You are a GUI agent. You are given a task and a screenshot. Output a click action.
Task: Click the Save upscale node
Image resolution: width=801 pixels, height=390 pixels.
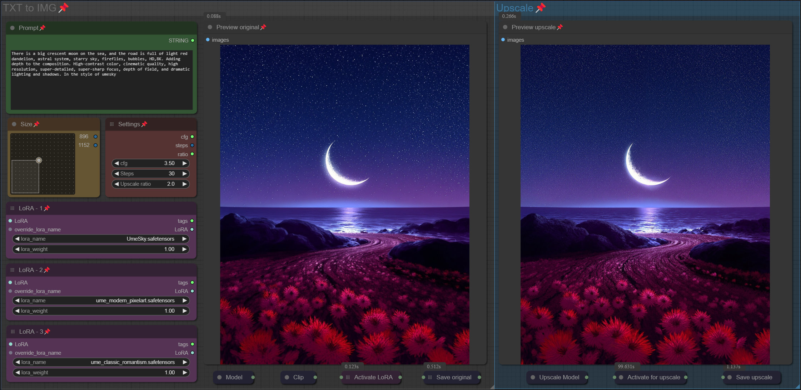tap(754, 377)
